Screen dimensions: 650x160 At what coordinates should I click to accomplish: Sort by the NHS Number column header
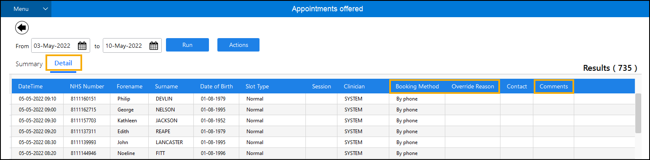pyautogui.click(x=87, y=86)
